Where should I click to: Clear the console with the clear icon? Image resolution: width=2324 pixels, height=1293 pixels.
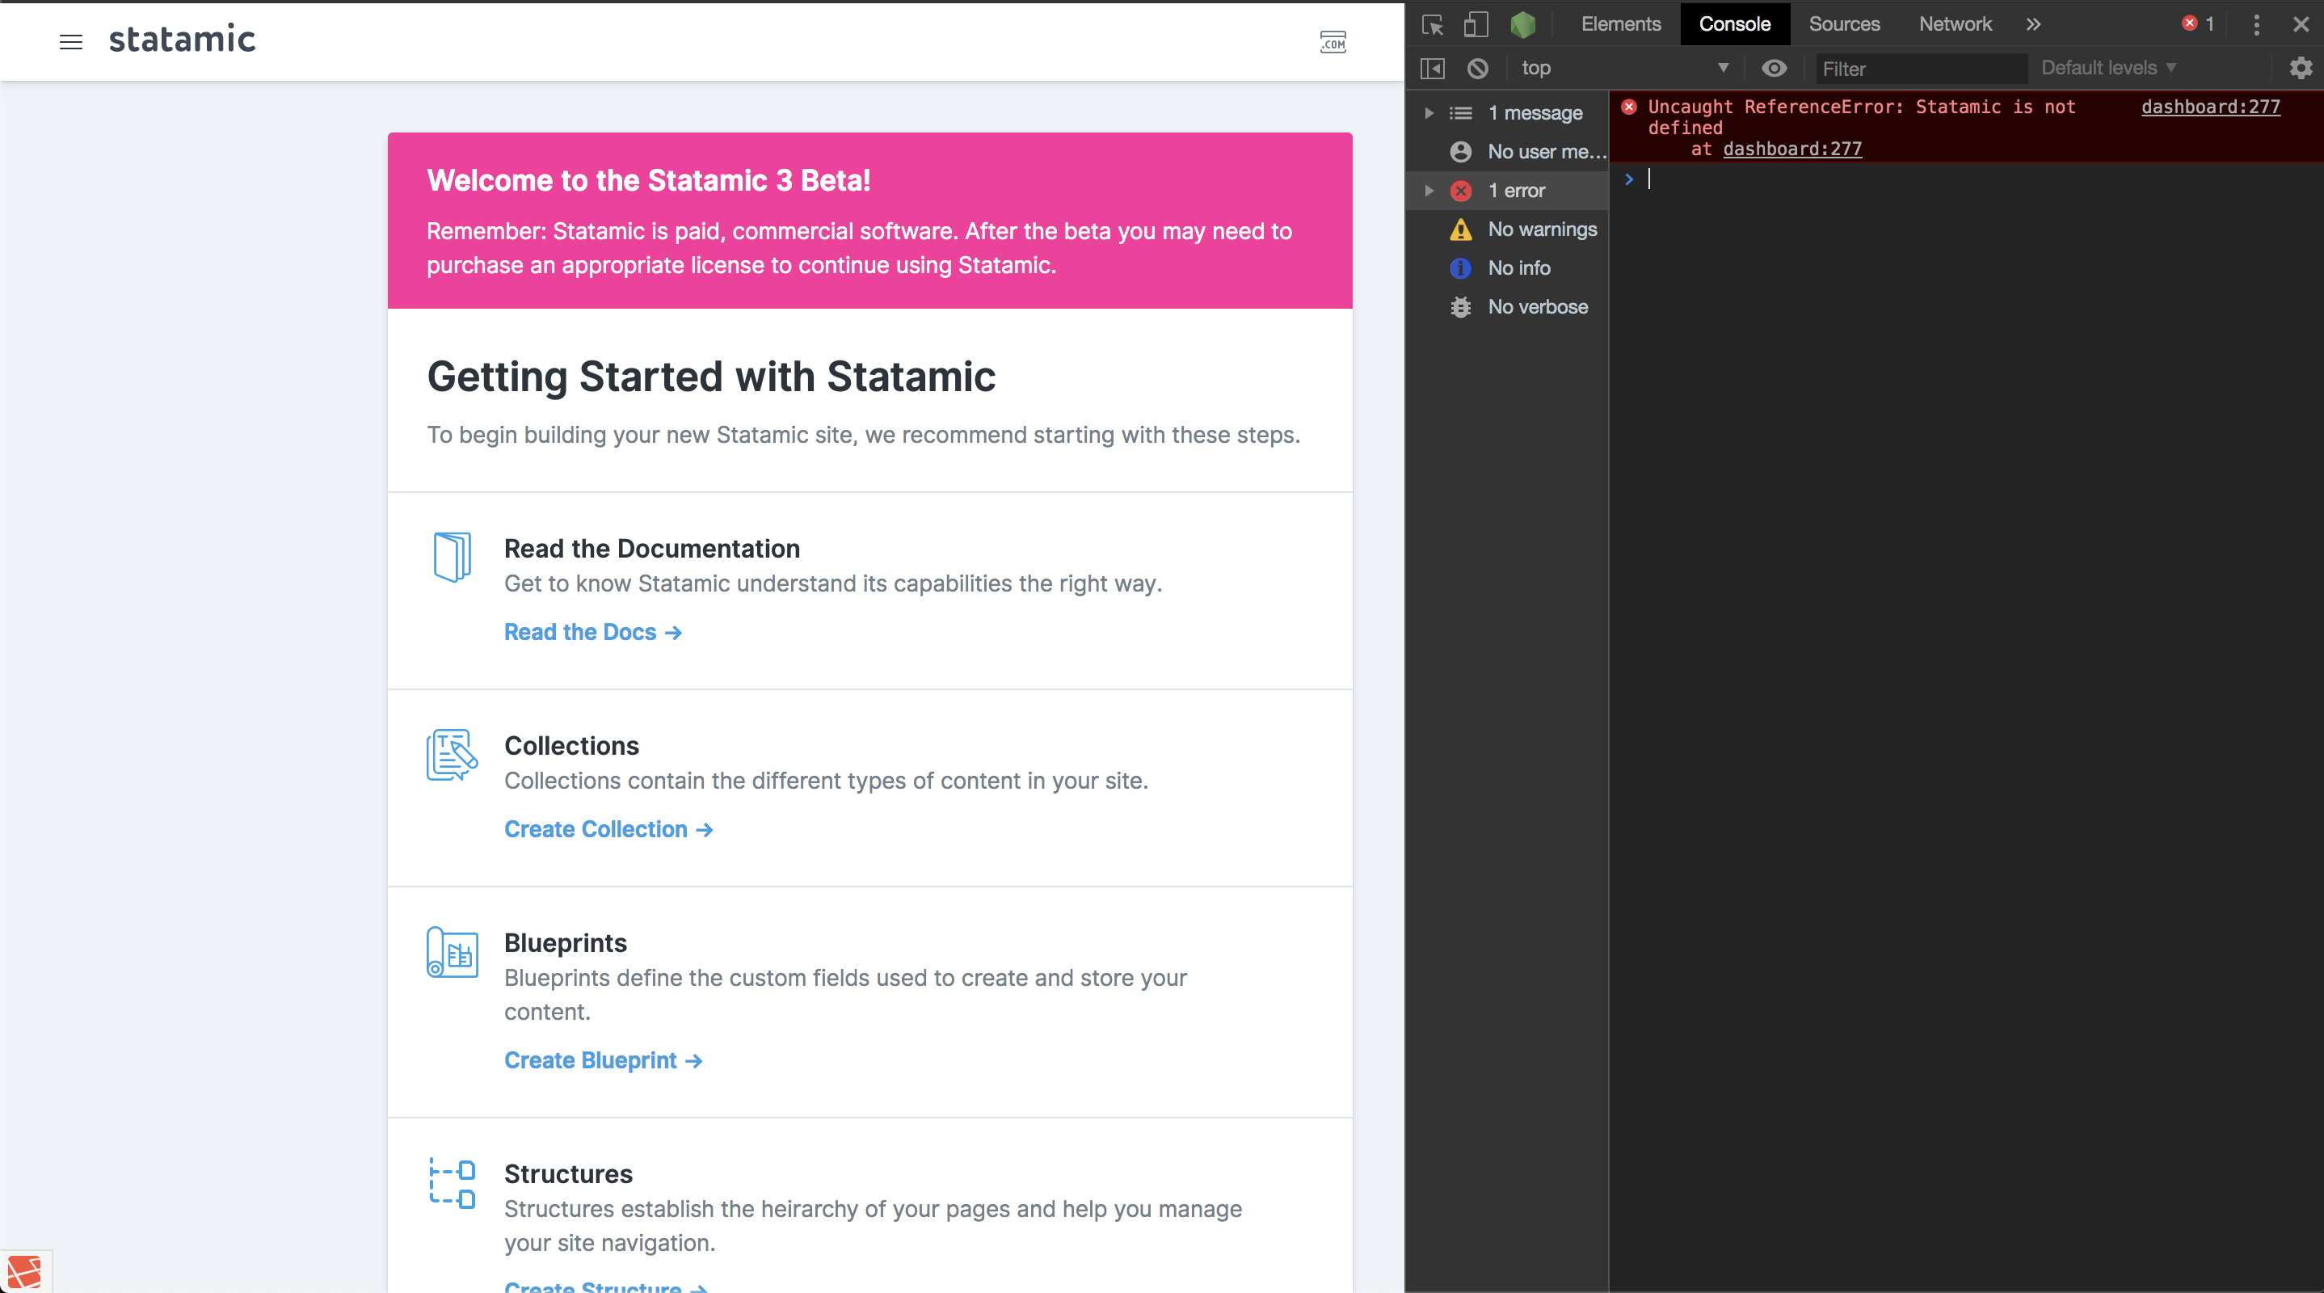1477,68
